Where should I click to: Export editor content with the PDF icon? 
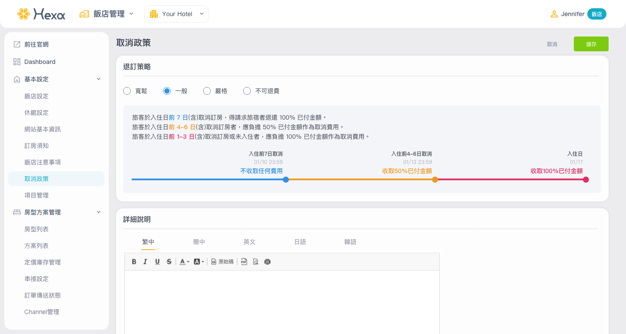tap(244, 262)
